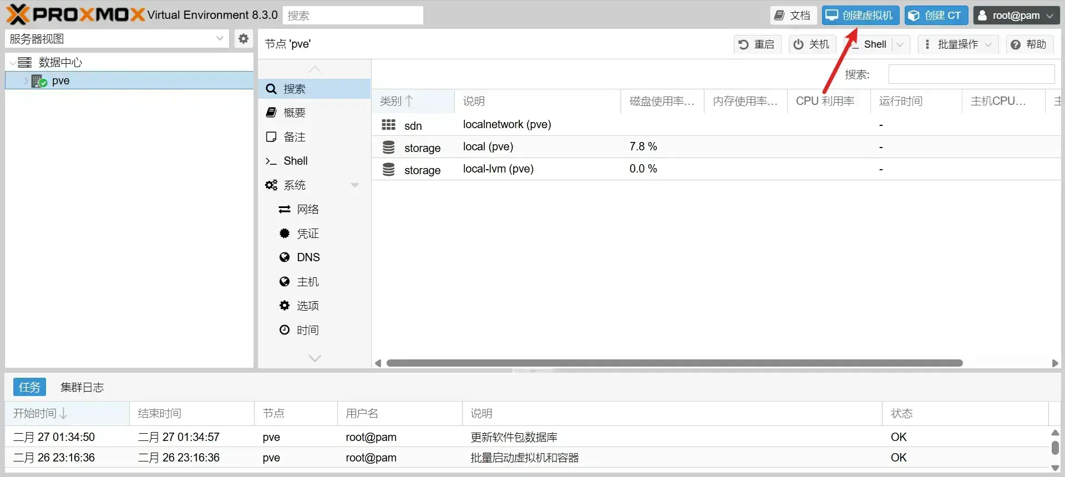Select the local-lvm (pve) storage row
Image resolution: width=1065 pixels, height=477 pixels.
(x=498, y=169)
